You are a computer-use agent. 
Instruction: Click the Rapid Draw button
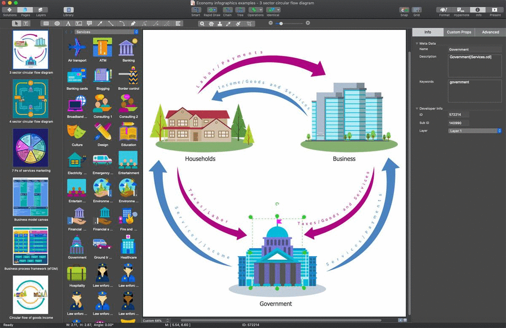tap(212, 10)
